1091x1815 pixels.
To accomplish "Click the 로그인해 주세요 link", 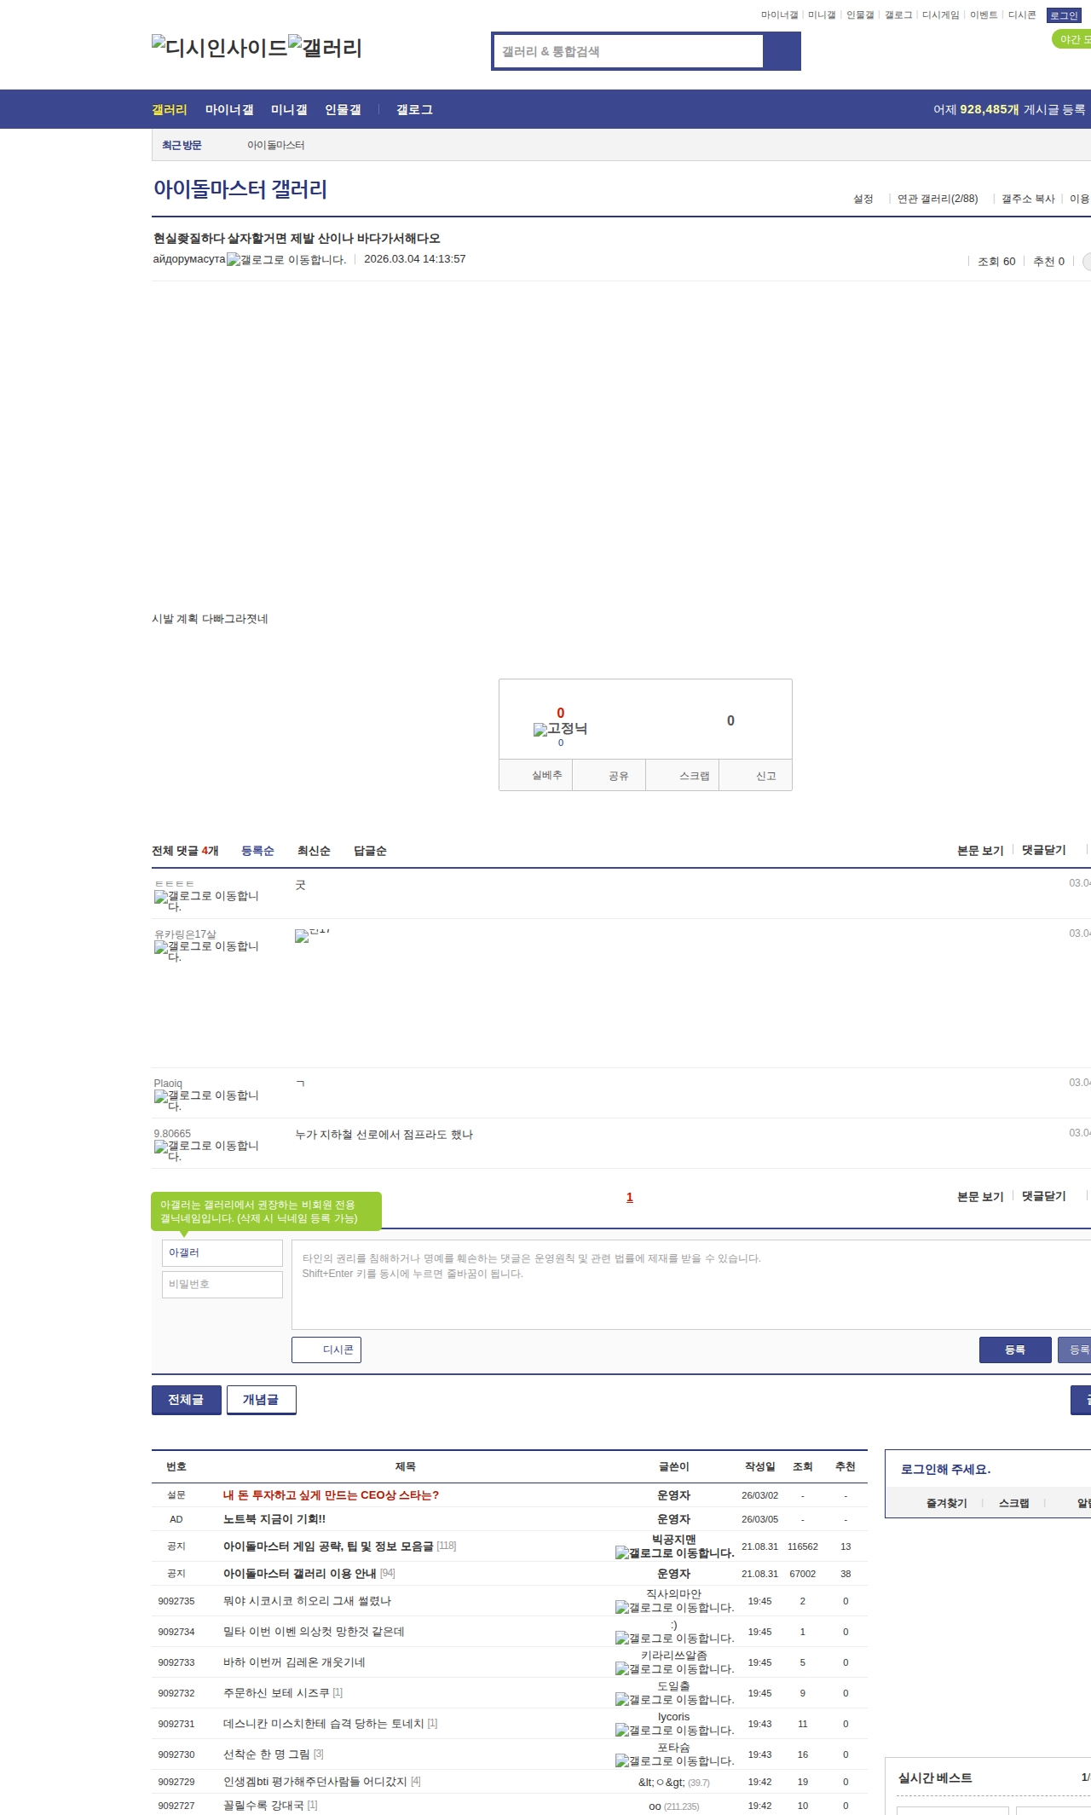I will click(x=946, y=1470).
